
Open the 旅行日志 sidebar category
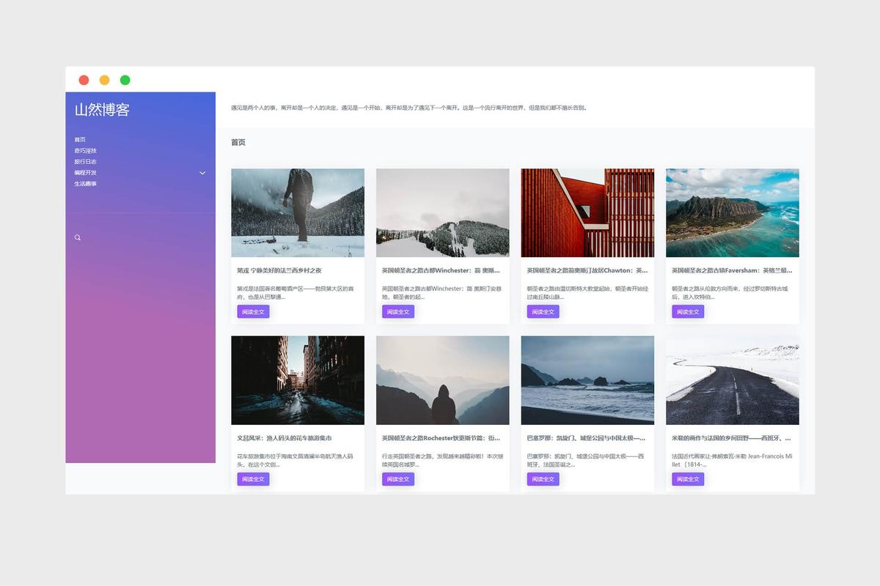[x=85, y=162]
